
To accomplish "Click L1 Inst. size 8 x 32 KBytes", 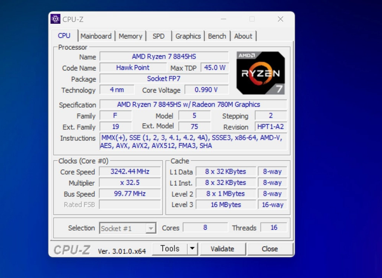I will 226,182.
